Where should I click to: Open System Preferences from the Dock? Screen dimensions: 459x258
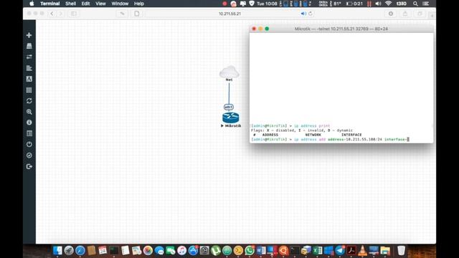pyautogui.click(x=204, y=250)
